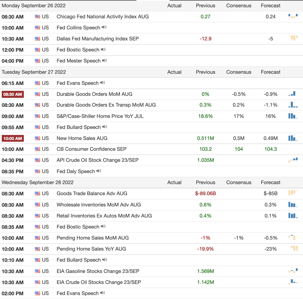Viewport: 303px width, 299px height.
Task: Open mini chart for Retail Inventories Ex Autos
Action: point(293,215)
